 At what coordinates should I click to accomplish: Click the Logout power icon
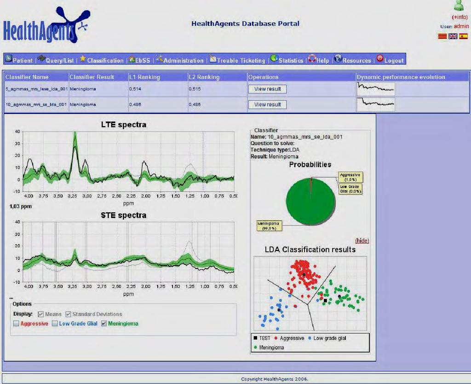380,58
